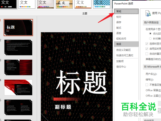Viewport: 161px width, 121px height.
Task: Click the 对 Microsoft section header
Action: 152,67
